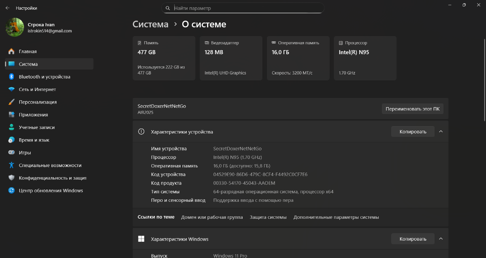Click the Игры gamepad icon
This screenshot has height=258, width=486.
click(11, 153)
